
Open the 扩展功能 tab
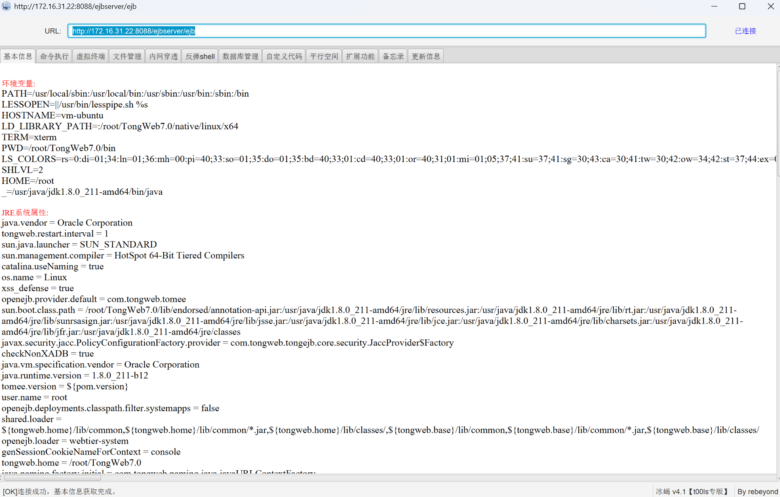360,56
